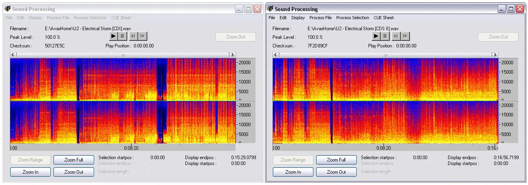The image size is (528, 185).
Task: Click top Zoom Out button in left window
Action: click(235, 37)
